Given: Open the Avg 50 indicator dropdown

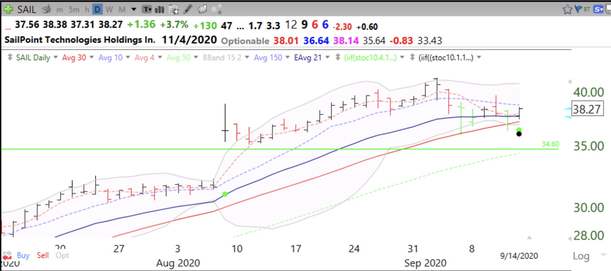Looking at the screenshot, I should [196, 57].
